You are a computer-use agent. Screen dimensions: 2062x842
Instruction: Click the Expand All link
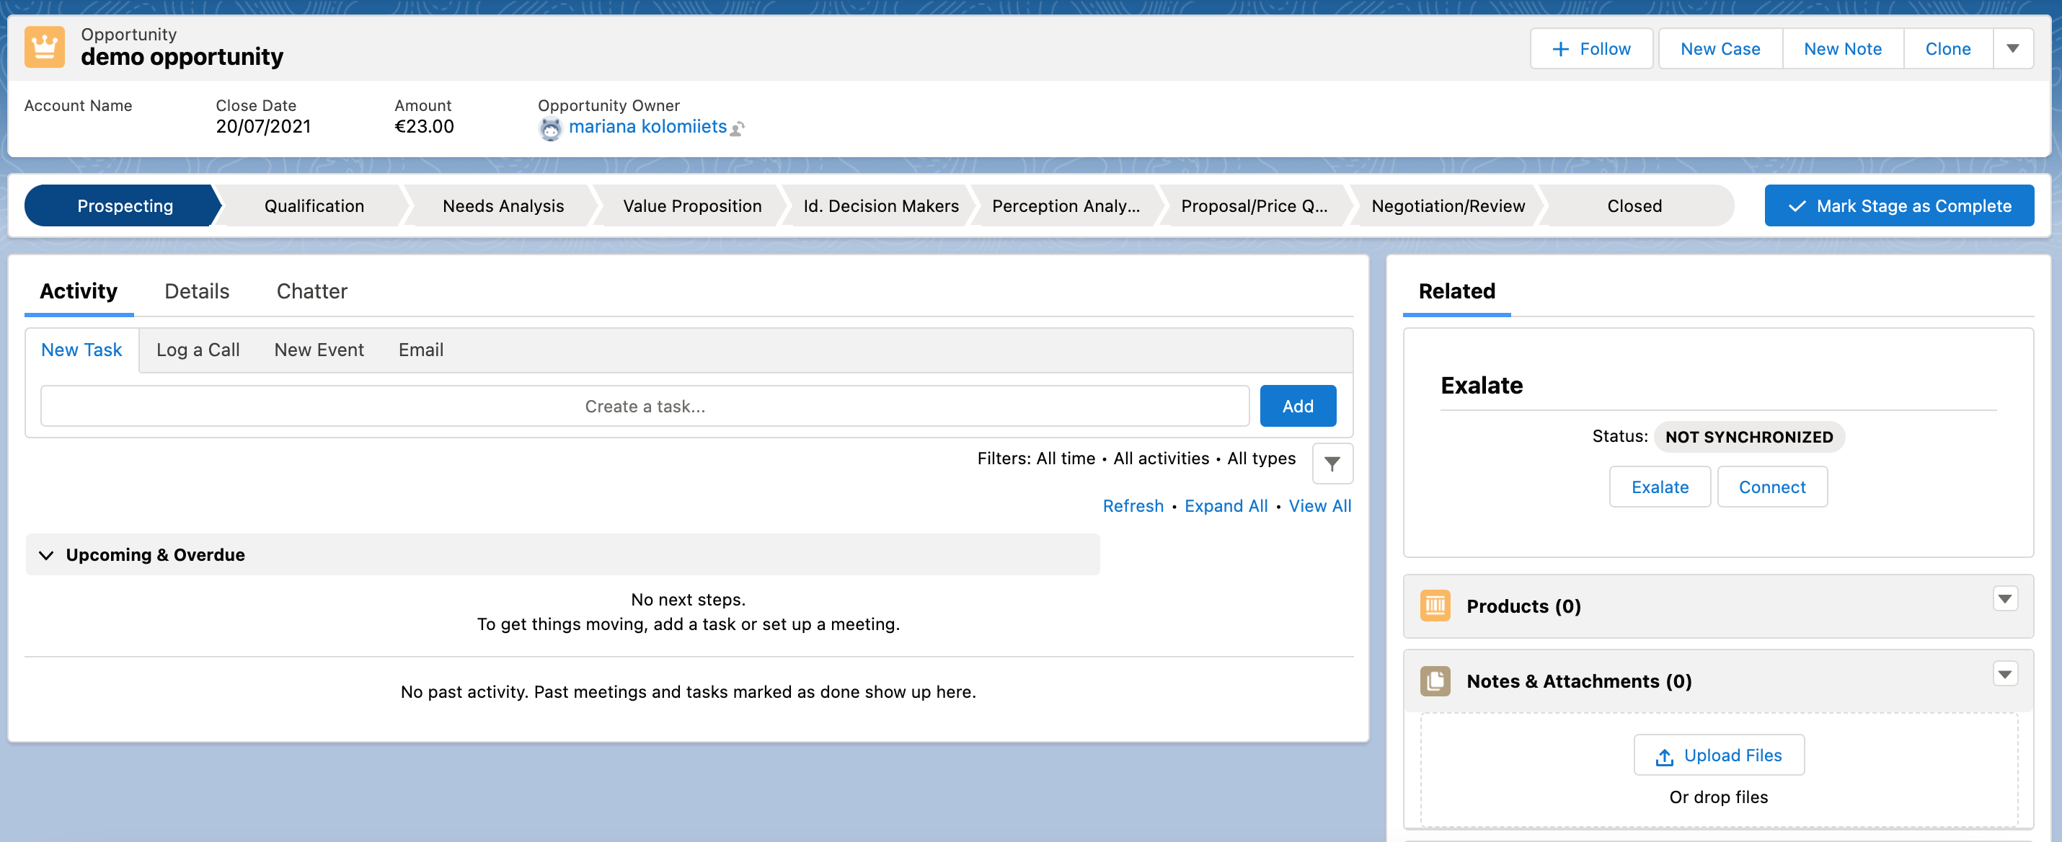click(x=1226, y=506)
